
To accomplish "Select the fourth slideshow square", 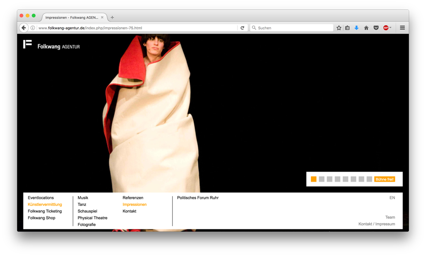I will pos(338,179).
